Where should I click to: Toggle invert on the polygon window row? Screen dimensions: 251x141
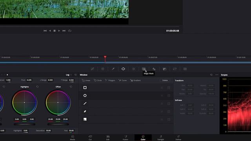point(162,103)
